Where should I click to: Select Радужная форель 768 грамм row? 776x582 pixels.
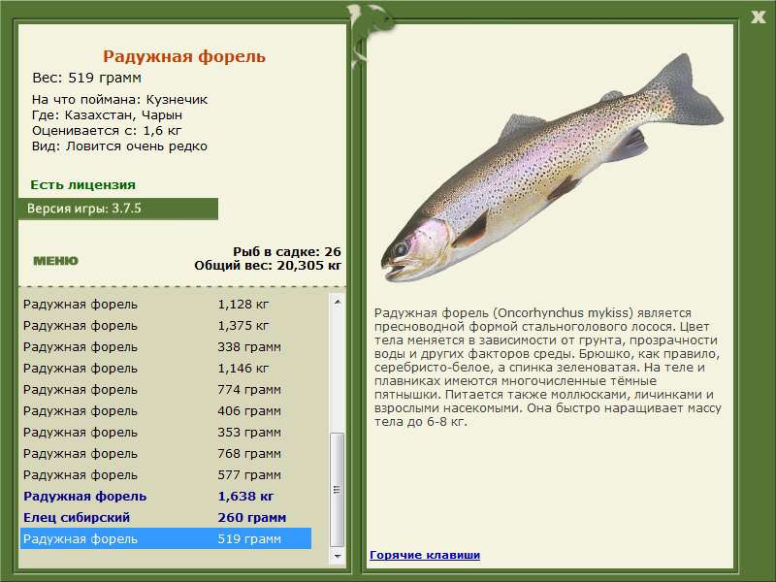click(166, 453)
